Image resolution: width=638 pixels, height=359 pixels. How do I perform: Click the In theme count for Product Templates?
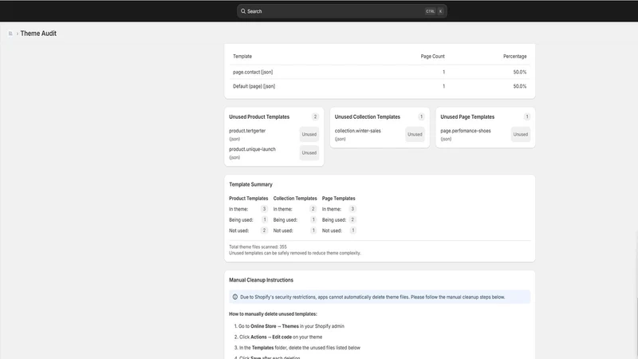tap(264, 209)
